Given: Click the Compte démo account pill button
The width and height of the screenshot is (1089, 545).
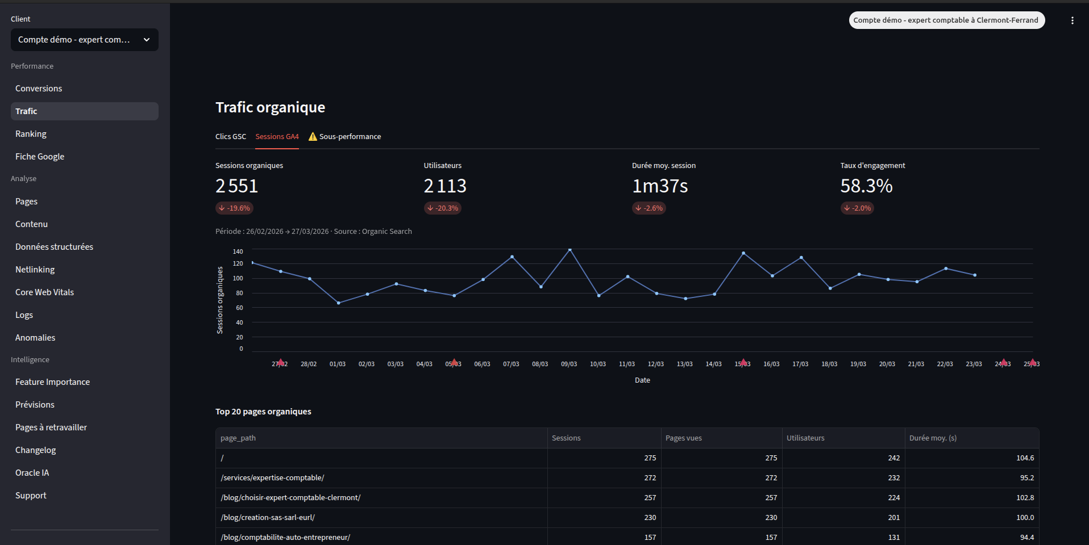Looking at the screenshot, I should (946, 20).
